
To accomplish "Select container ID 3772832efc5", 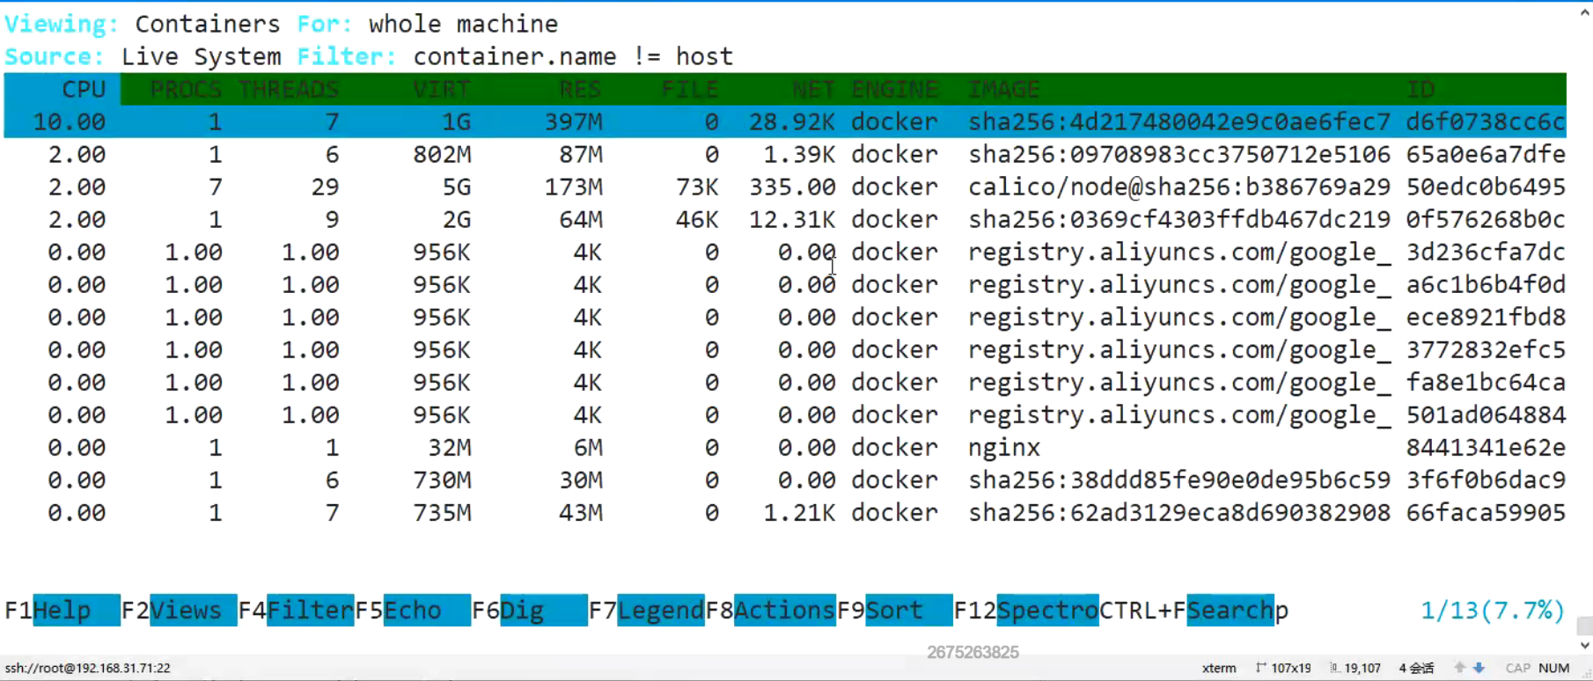I will tap(1486, 349).
